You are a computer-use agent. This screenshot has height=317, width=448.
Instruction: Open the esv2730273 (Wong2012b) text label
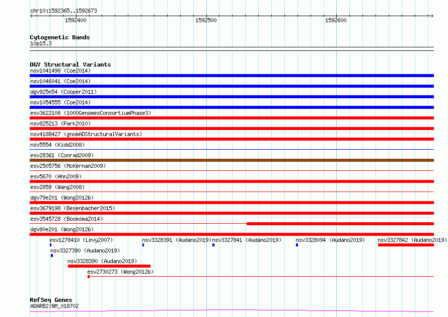121,272
